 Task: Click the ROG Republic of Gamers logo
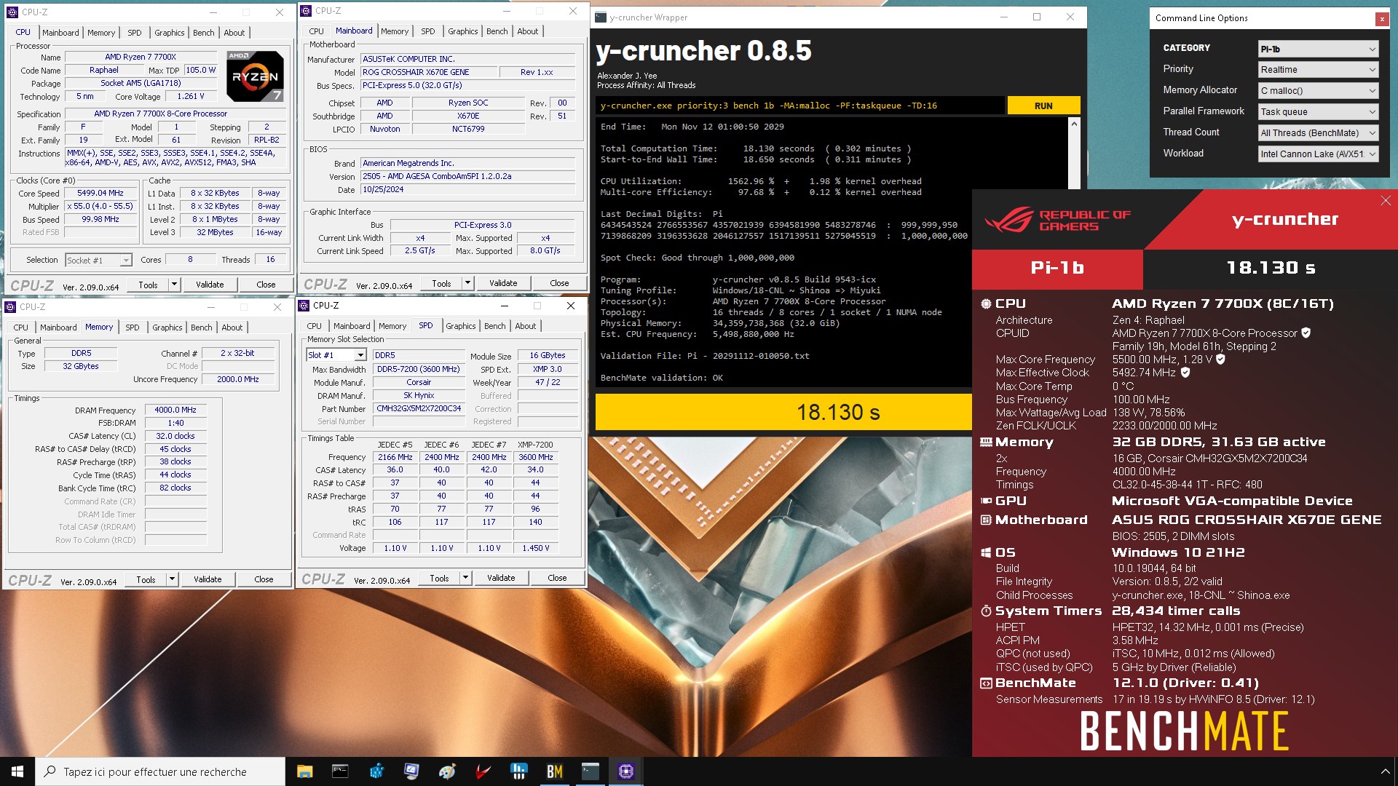[1057, 220]
